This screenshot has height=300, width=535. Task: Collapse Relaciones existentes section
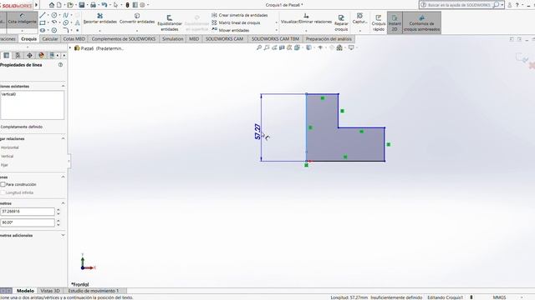(63, 87)
